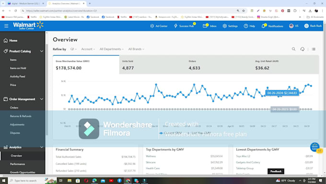Screen dimensions: 326x184
Task: Click the Feedback button
Action: click(276, 172)
